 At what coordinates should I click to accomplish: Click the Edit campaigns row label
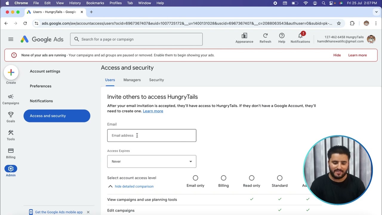121,211
